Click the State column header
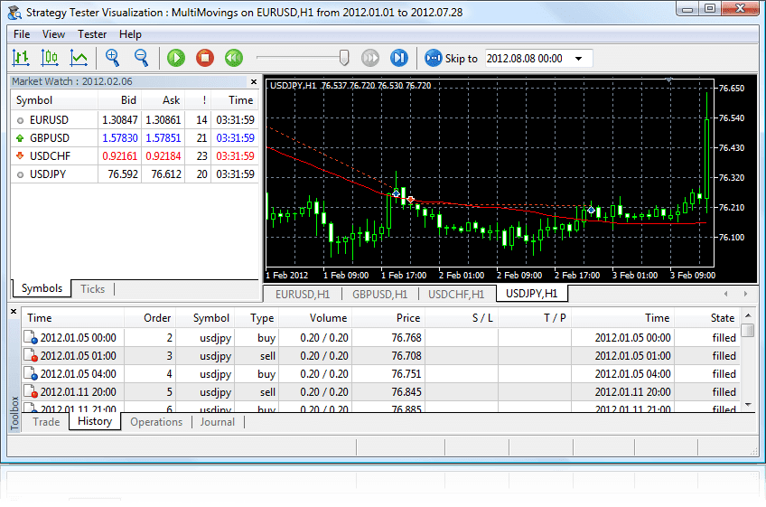This screenshot has height=507, width=766. click(707, 318)
